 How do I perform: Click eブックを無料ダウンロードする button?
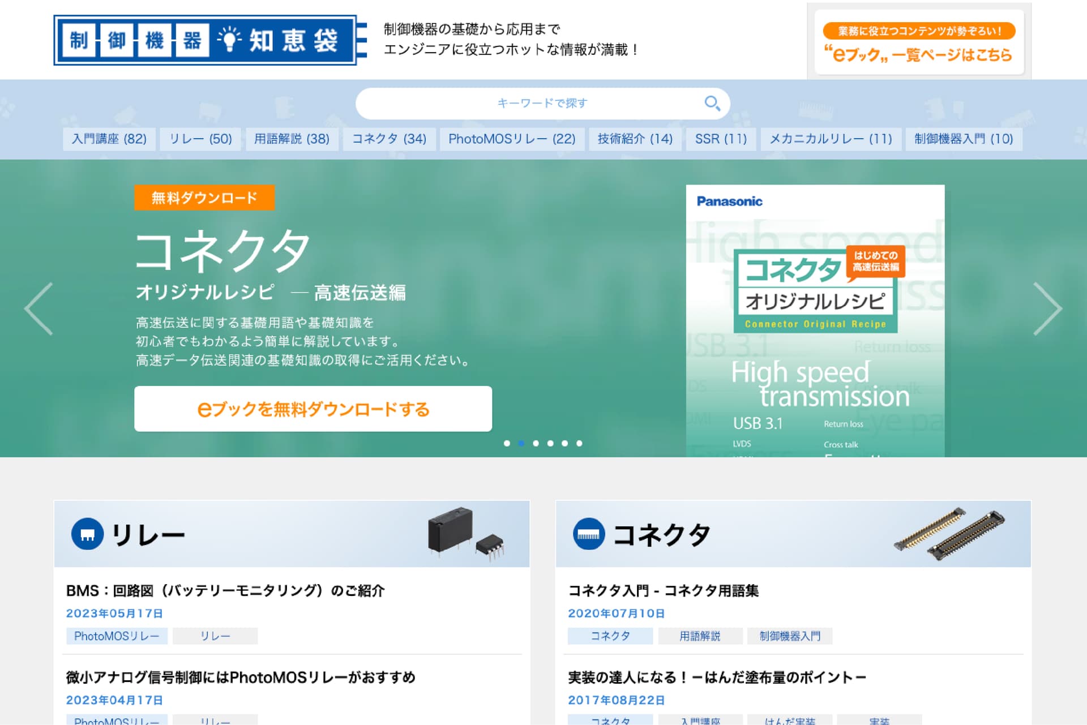tap(313, 409)
